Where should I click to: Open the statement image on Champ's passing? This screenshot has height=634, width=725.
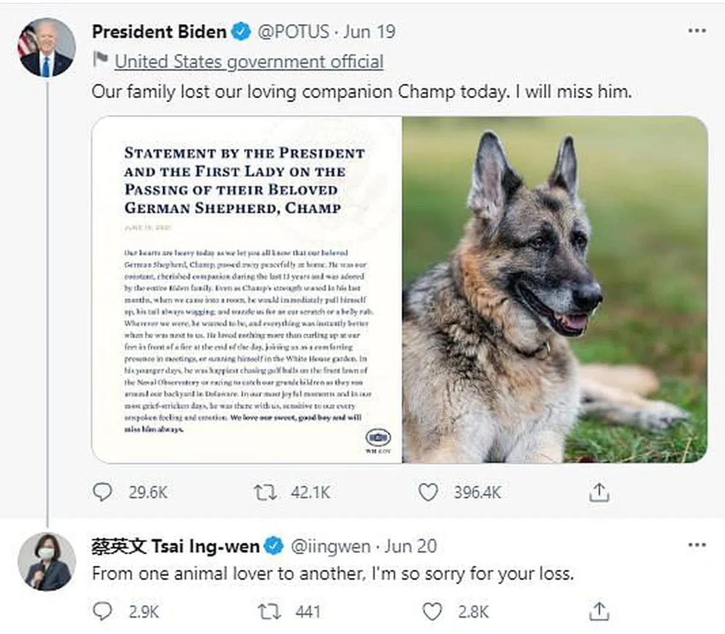(246, 290)
